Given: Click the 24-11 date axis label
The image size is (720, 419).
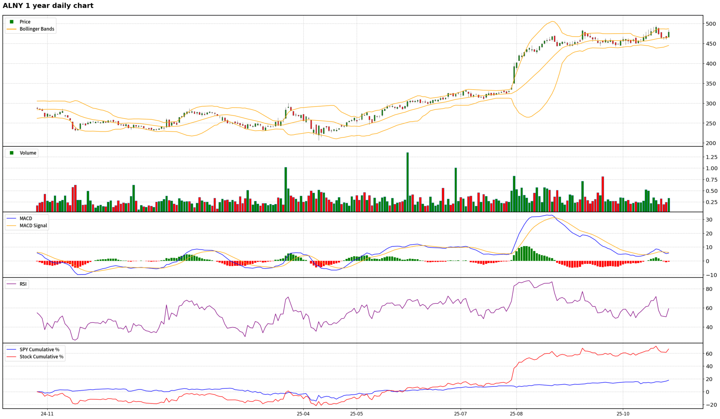Looking at the screenshot, I should point(47,414).
